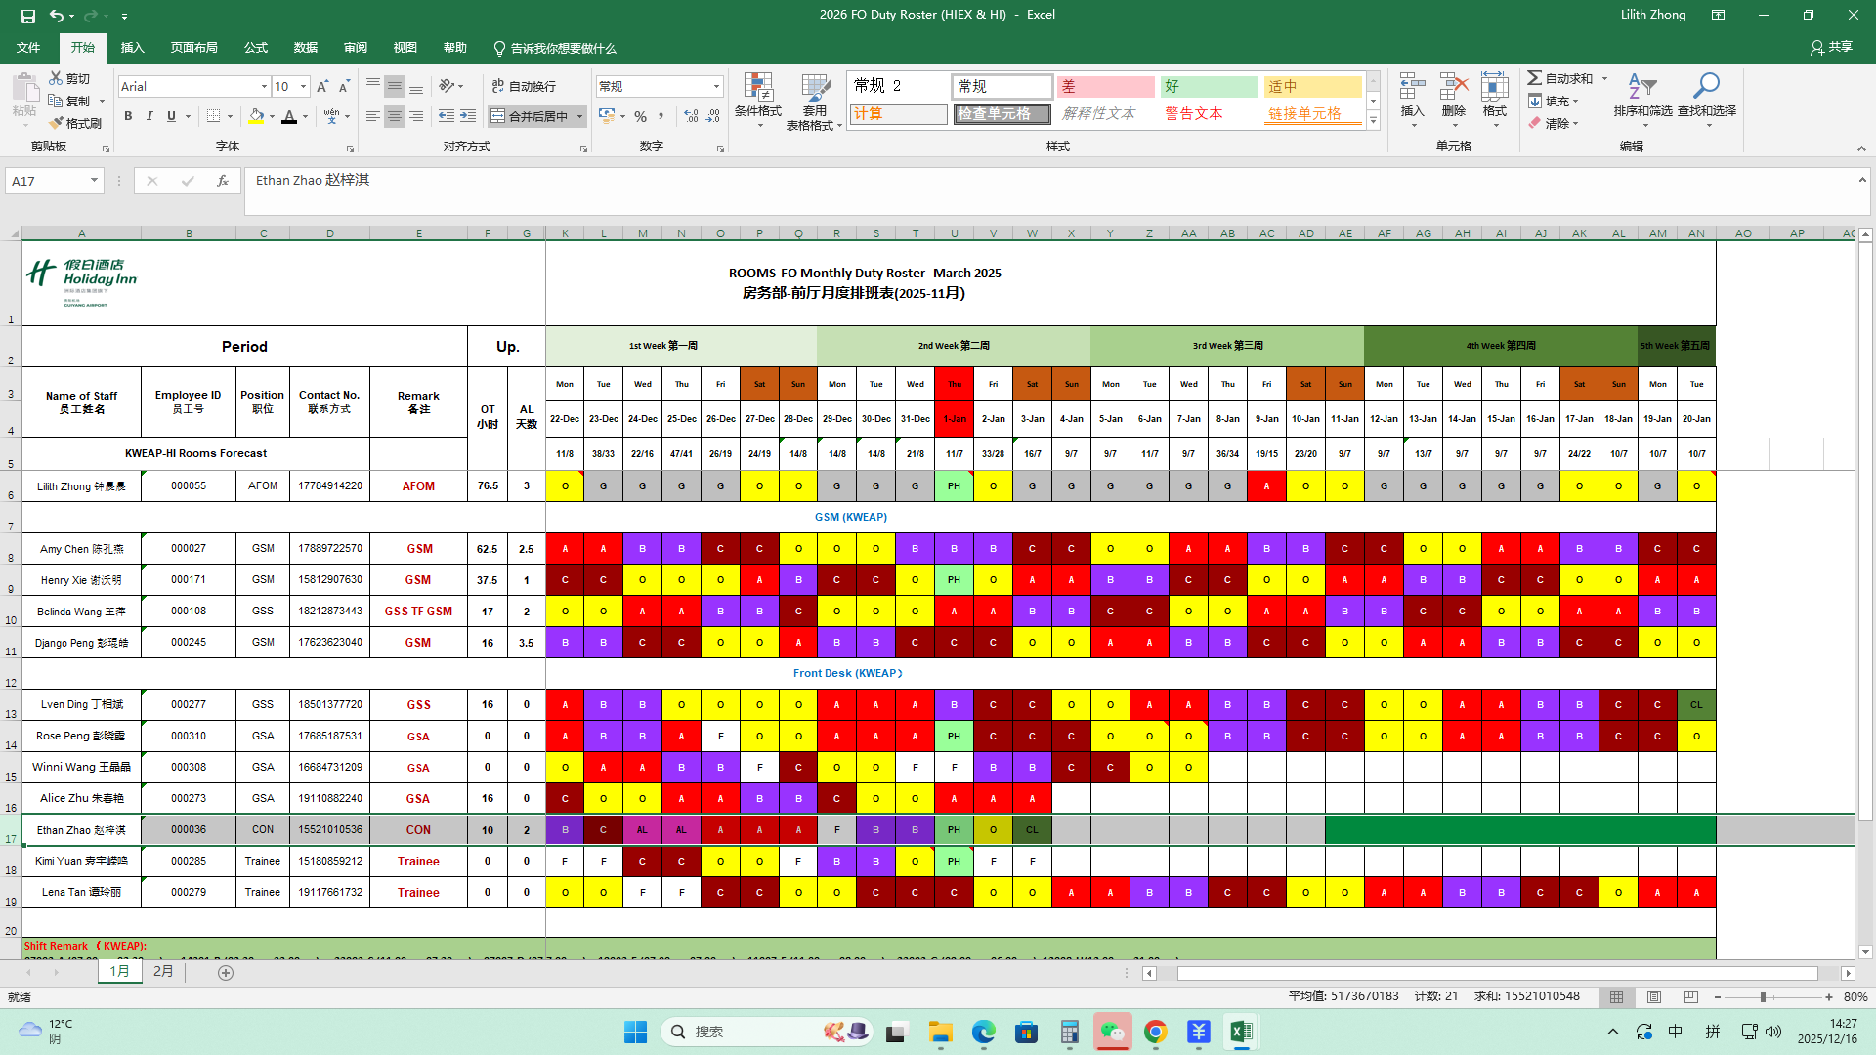Click the Insert Function fx icon
Viewport: 1876px width, 1055px height.
tap(223, 181)
